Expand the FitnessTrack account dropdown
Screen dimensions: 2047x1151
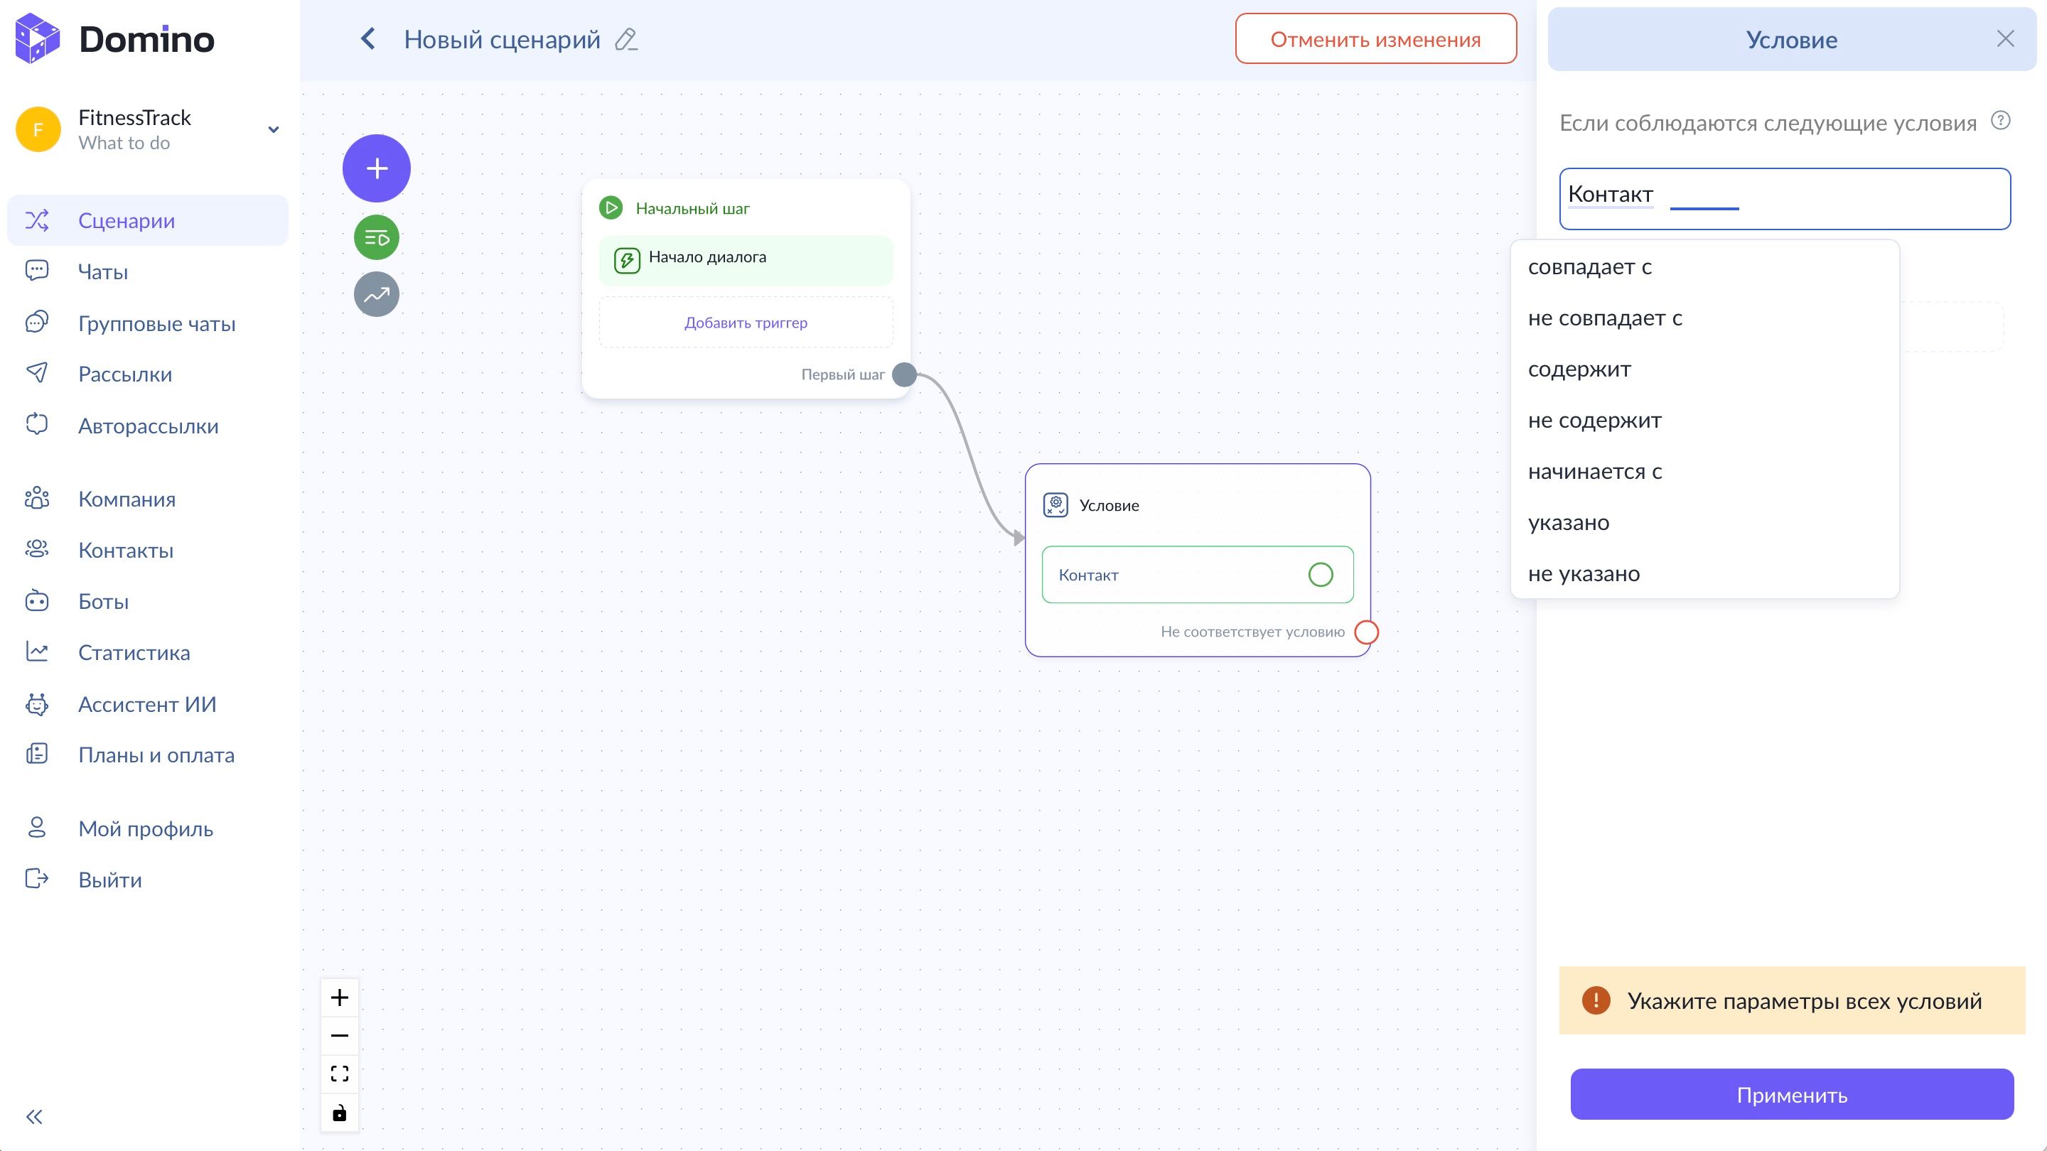[x=274, y=129]
